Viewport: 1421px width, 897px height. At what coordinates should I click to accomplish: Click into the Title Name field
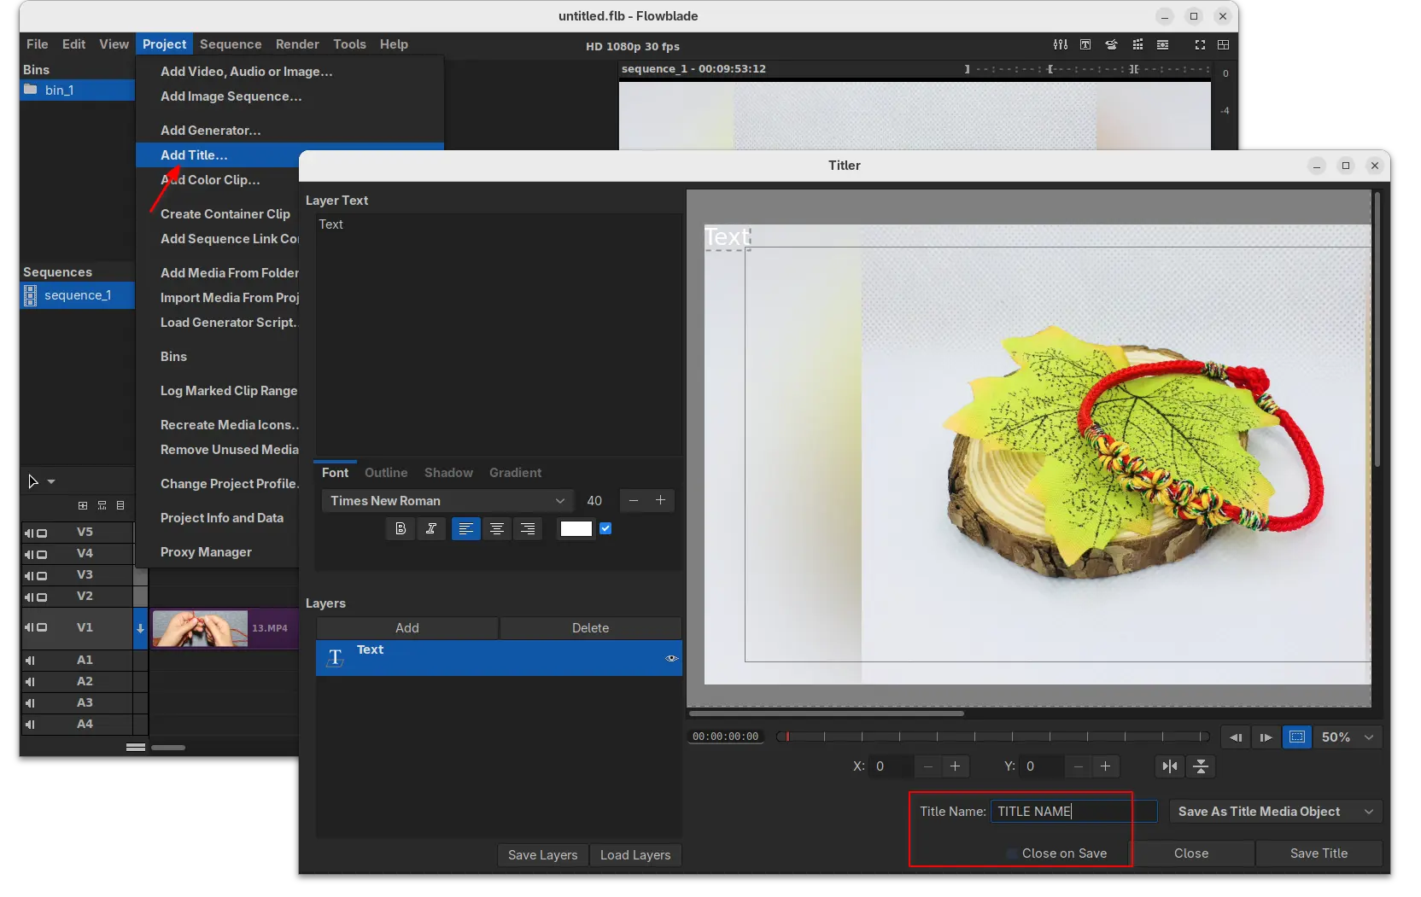[x=1073, y=812]
